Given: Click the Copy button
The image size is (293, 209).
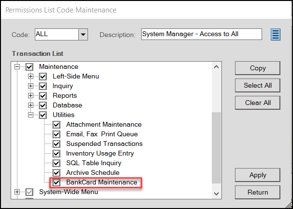Looking at the screenshot, I should [x=258, y=68].
